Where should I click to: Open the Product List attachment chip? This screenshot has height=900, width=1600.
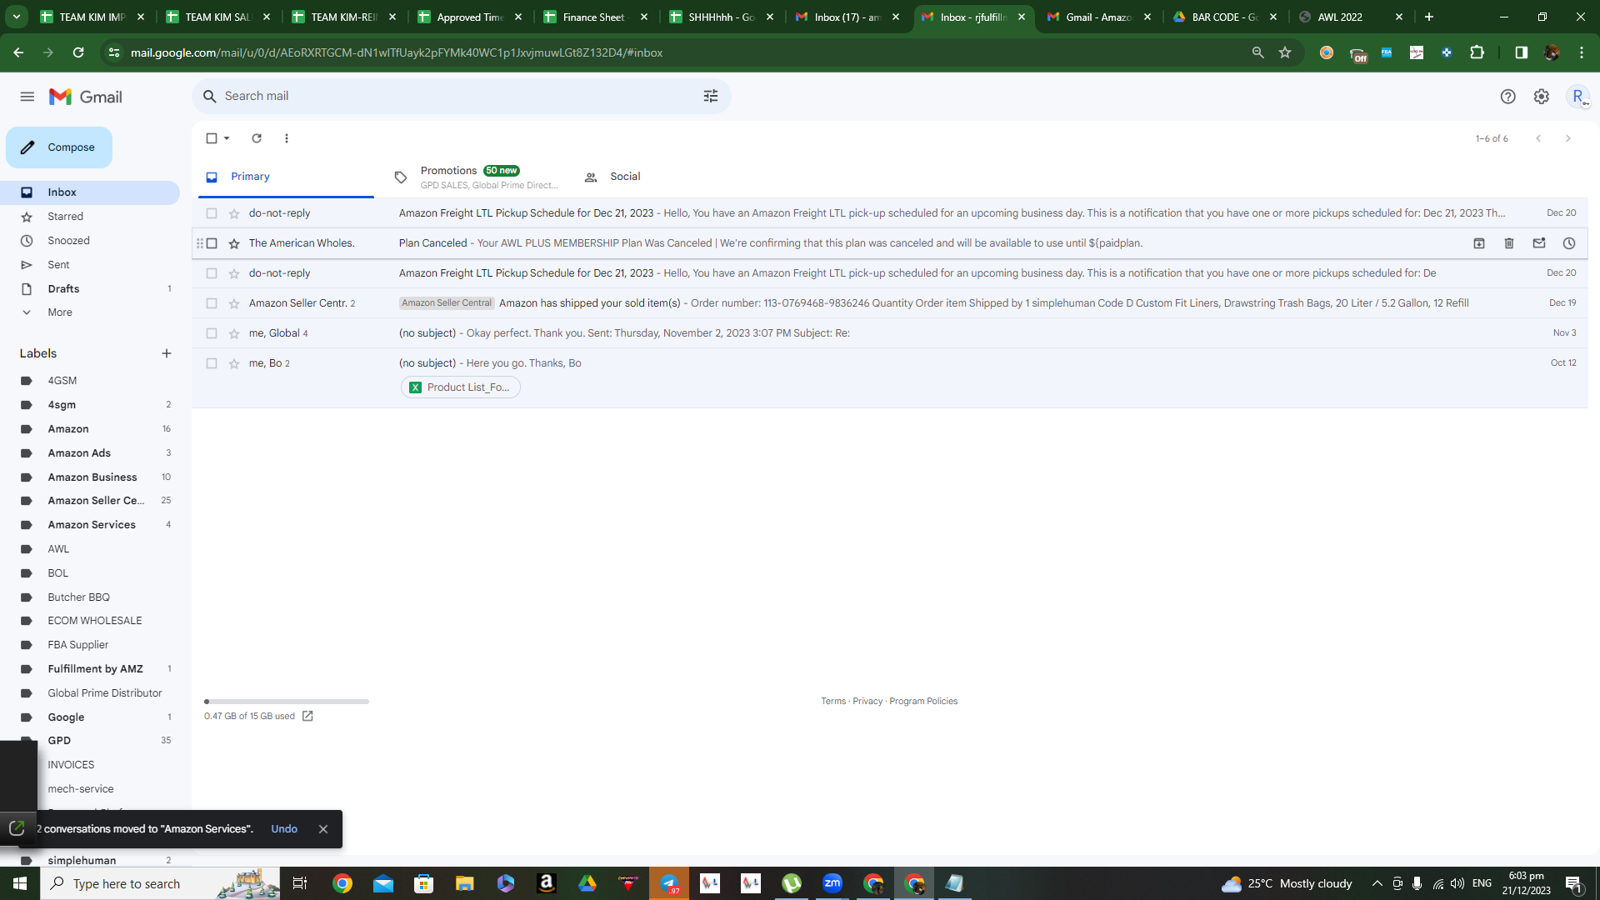point(461,387)
